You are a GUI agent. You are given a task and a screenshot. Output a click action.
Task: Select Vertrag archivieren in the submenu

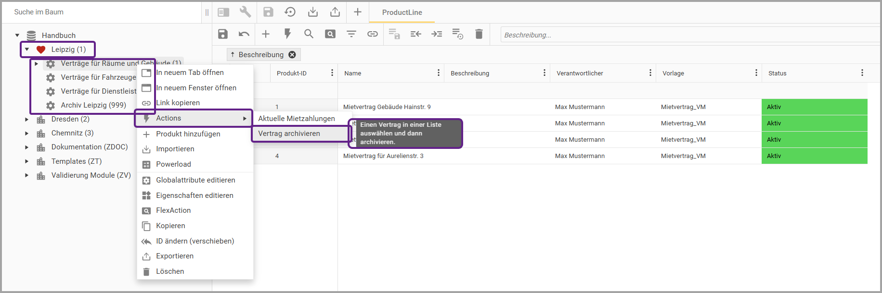[x=289, y=134]
